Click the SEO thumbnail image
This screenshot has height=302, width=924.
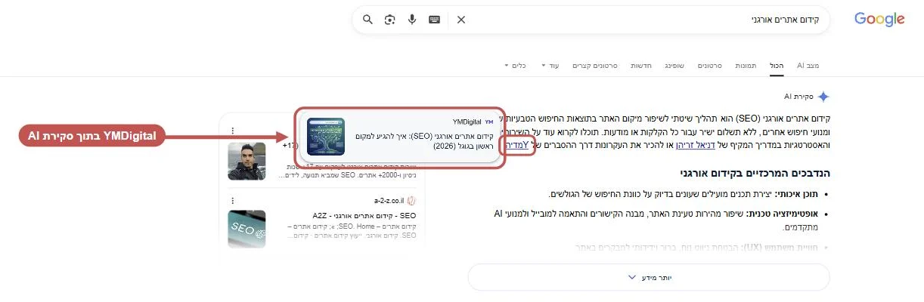247,229
